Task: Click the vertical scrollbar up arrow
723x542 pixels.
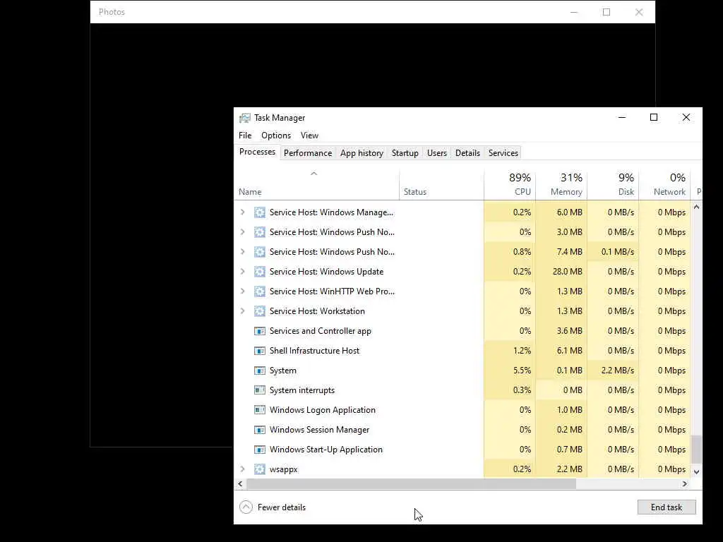Action: [696, 207]
